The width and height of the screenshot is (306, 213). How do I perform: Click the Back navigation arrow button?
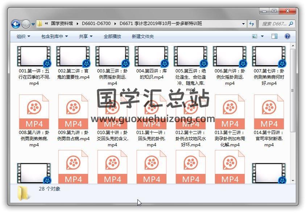(16, 24)
